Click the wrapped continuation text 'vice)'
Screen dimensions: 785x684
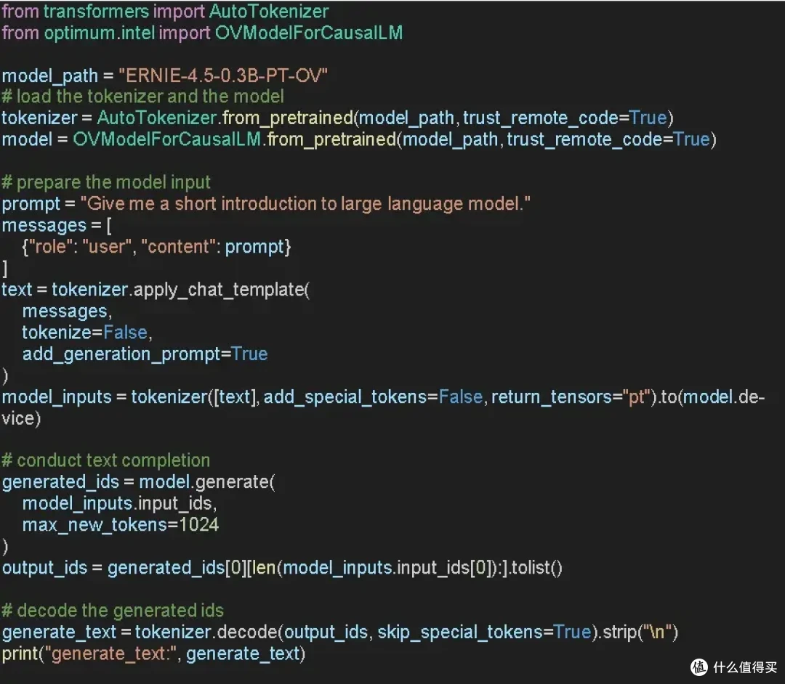(x=21, y=418)
